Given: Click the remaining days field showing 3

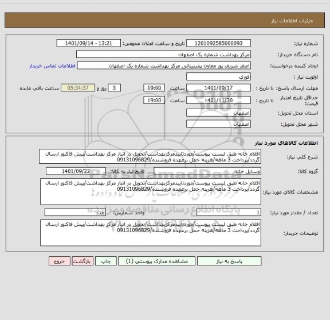Looking at the screenshot, I should click(114, 88).
